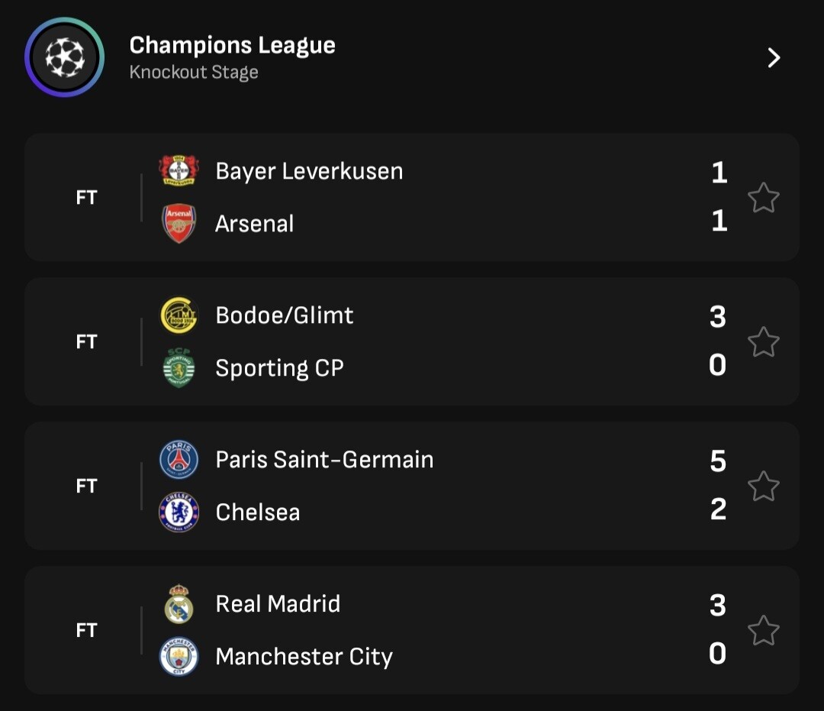Open the Knockout Stage subtitle

click(194, 73)
